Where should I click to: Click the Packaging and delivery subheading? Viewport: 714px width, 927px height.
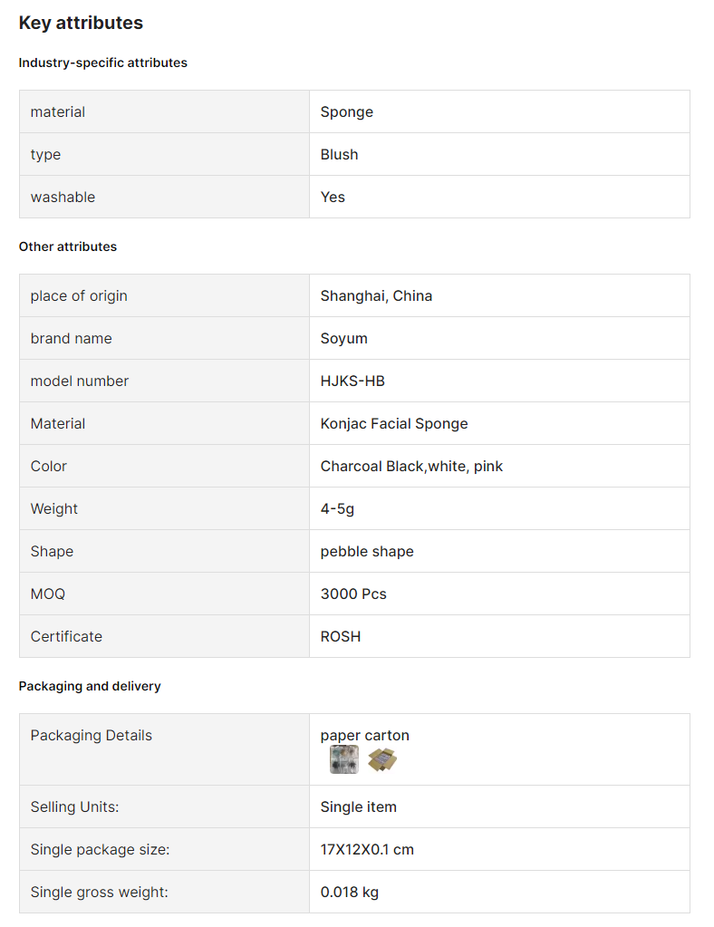pos(90,686)
